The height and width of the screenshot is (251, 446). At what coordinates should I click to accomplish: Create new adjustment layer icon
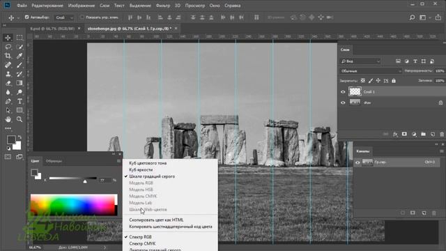click(414, 134)
